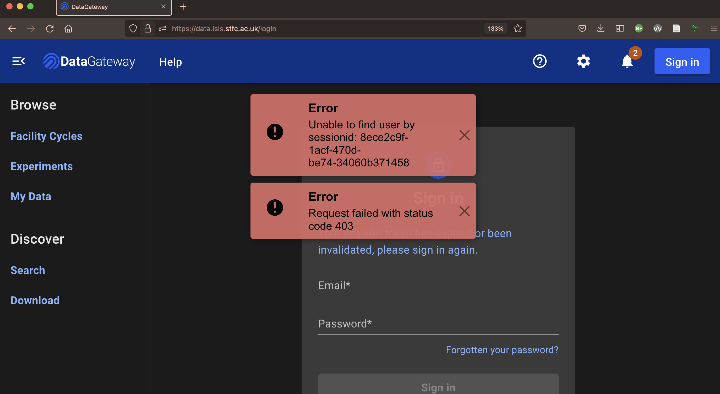Save the page with the Pocket icon
The height and width of the screenshot is (394, 720).
click(582, 28)
